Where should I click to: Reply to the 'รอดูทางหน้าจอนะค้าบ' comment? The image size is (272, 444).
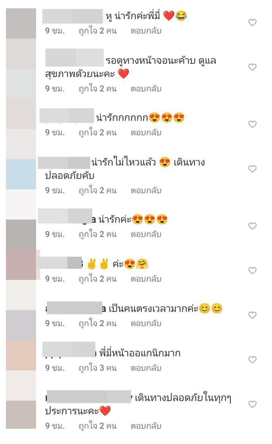pos(146,89)
